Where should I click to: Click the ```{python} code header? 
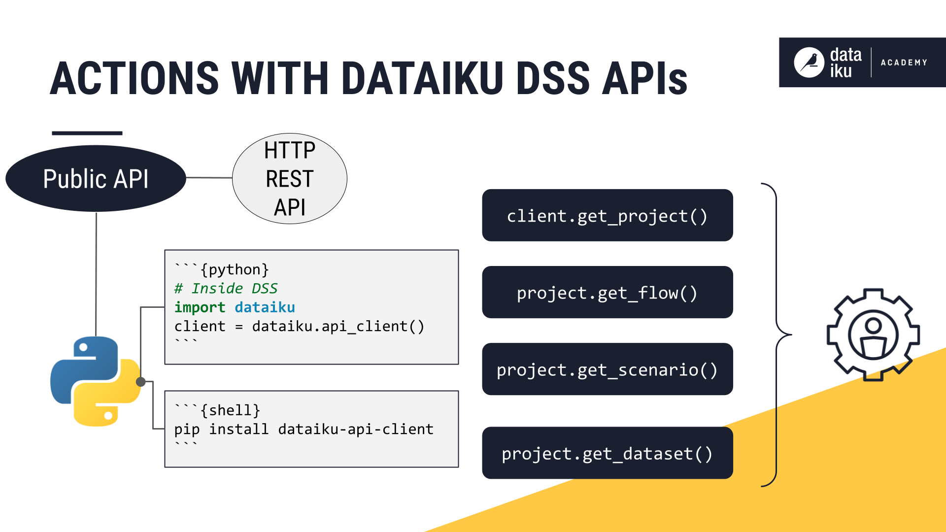click(222, 269)
